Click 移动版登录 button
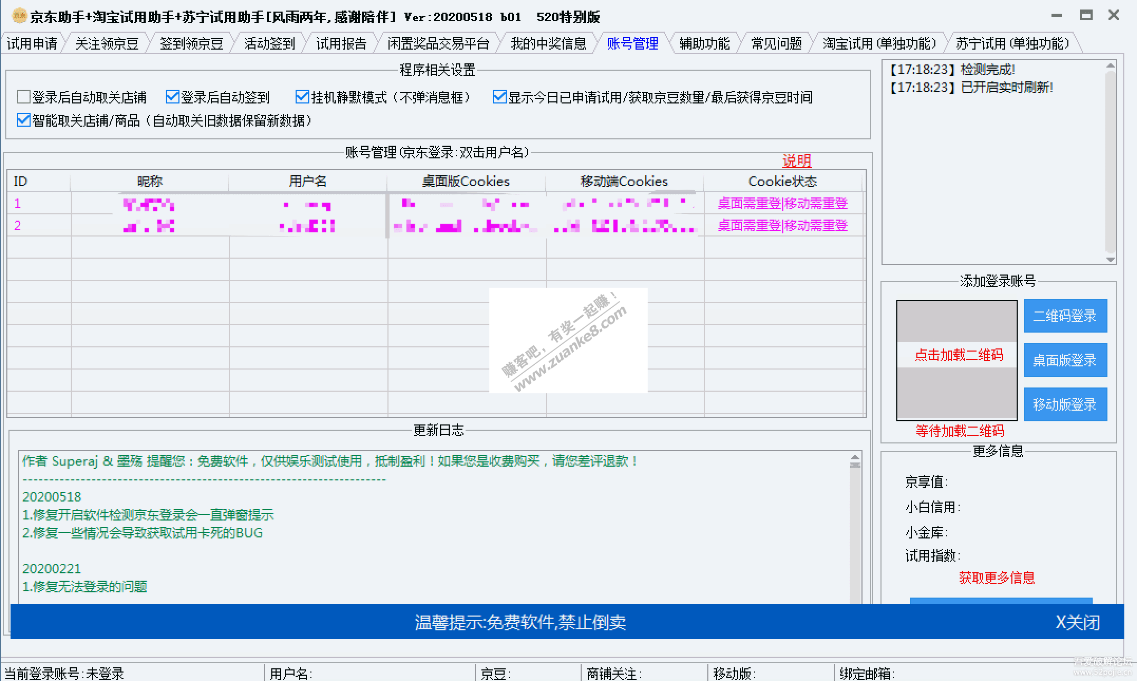Viewport: 1137px width, 681px height. pyautogui.click(x=1065, y=404)
